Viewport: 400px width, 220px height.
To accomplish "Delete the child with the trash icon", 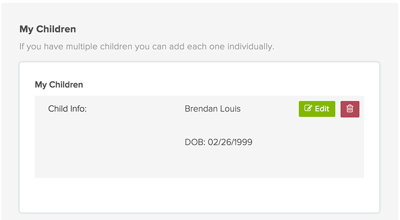I will (350, 109).
